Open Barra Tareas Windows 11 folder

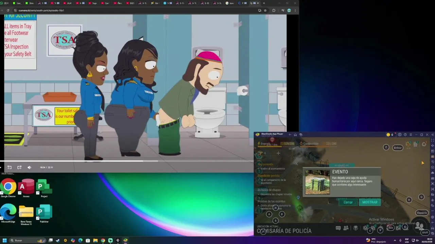pyautogui.click(x=26, y=215)
